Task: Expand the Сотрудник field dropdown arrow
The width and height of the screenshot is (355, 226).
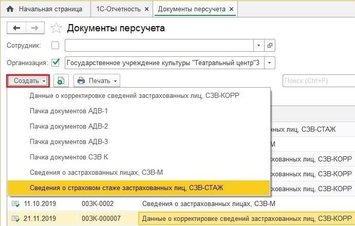Action: 258,46
